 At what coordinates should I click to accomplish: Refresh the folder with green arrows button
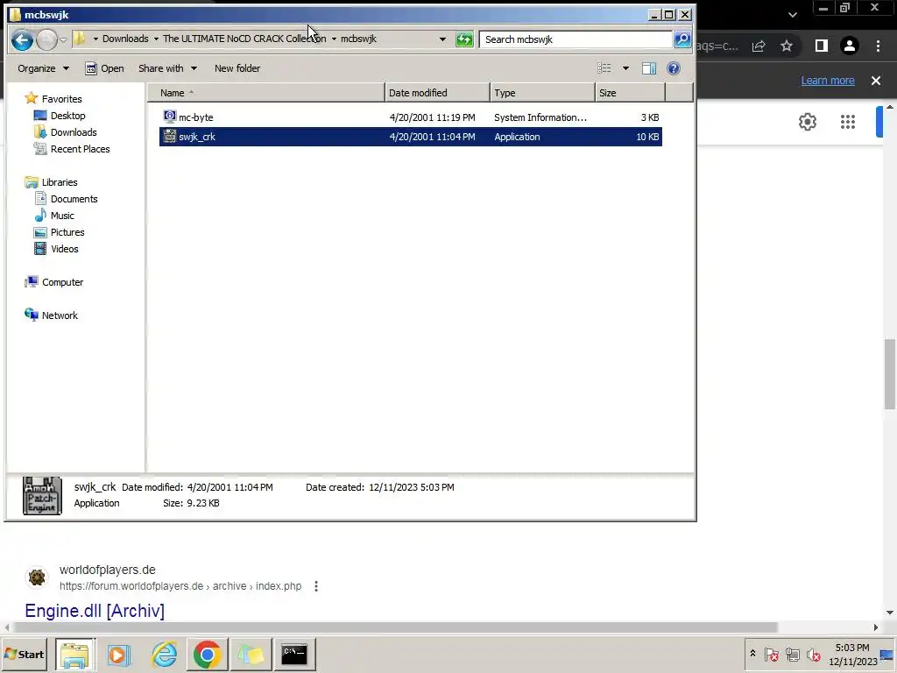464,39
